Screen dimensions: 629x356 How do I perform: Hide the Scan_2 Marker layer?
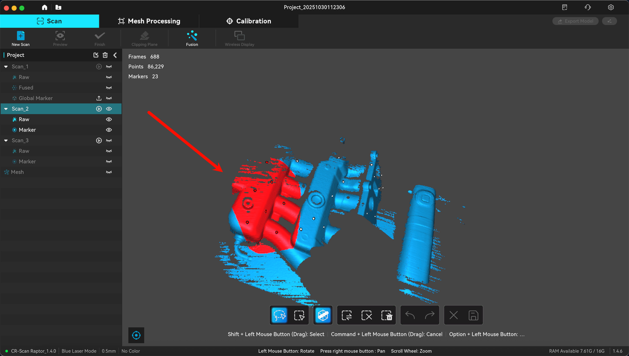pos(109,130)
